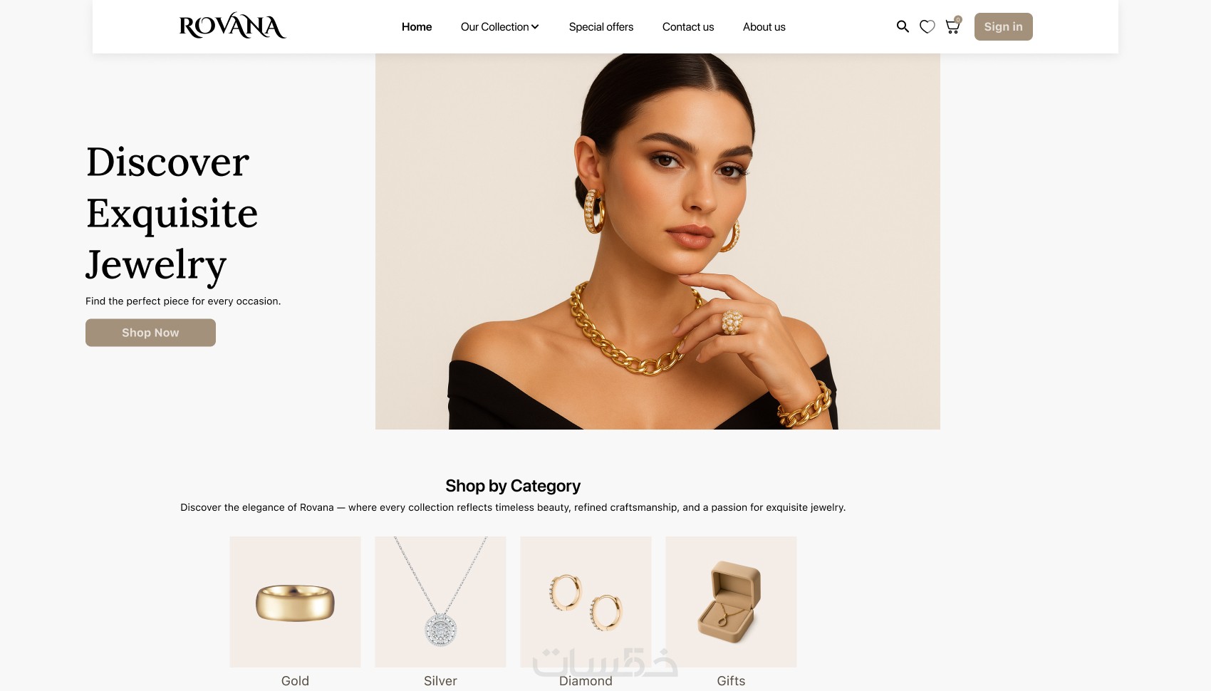Open the Special offers page
Screen dimensions: 1211x691
click(601, 27)
